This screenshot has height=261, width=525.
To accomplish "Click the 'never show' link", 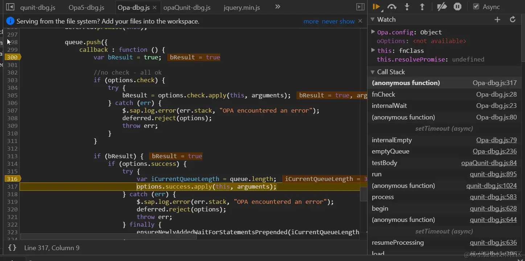I will pyautogui.click(x=338, y=21).
